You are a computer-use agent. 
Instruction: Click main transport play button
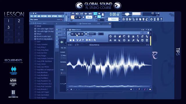click(x=76, y=17)
